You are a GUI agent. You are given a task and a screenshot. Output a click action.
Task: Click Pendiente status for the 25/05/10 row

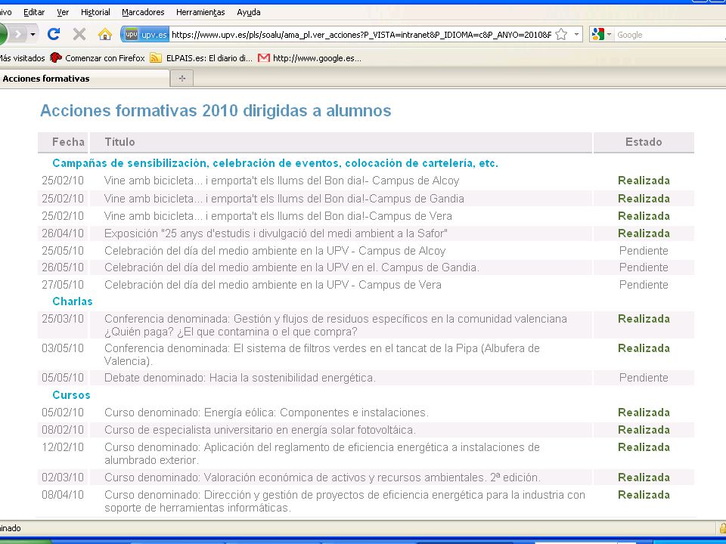pyautogui.click(x=644, y=251)
